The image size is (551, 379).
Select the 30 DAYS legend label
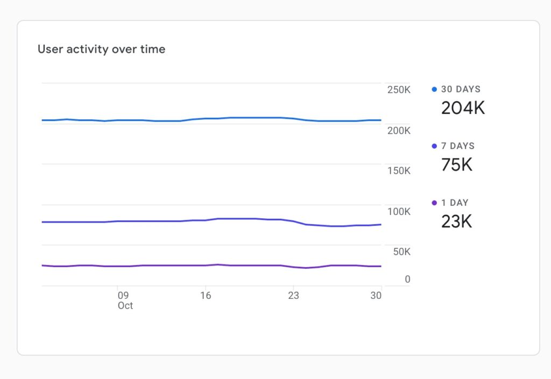pos(461,89)
